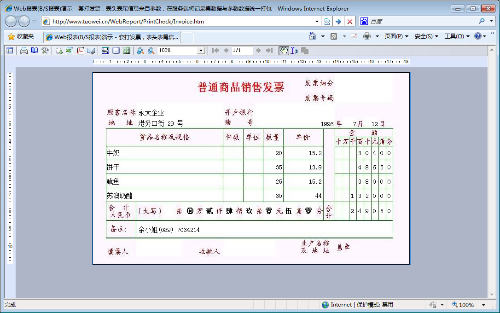Open the page setup tools icon
The image size is (500, 313).
click(x=45, y=51)
